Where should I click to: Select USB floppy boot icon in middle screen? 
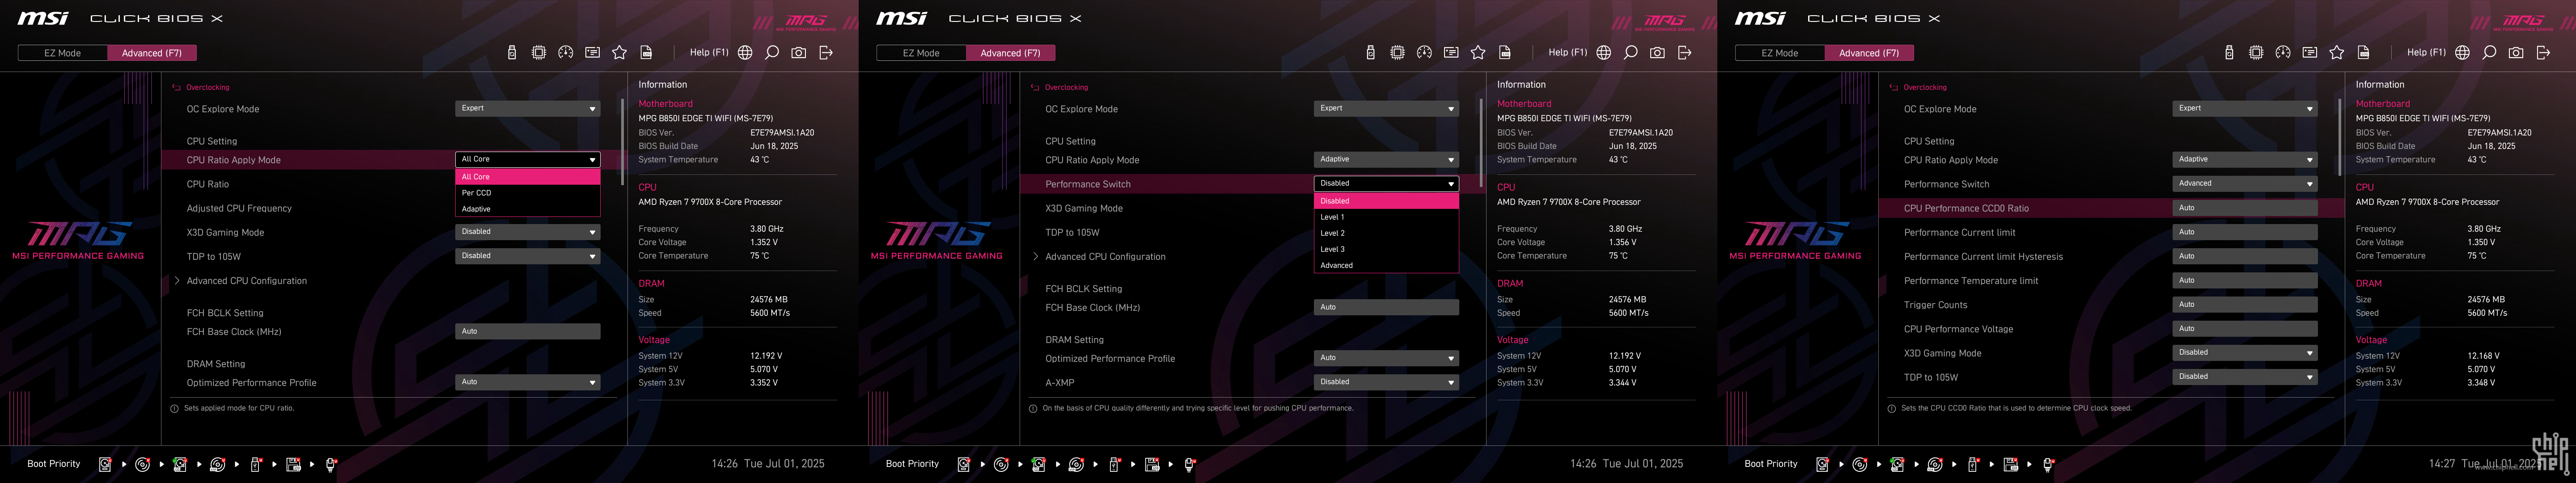tap(1152, 464)
